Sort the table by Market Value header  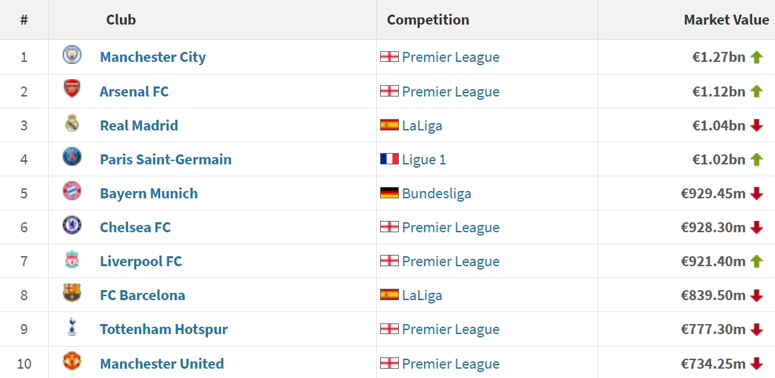click(726, 20)
